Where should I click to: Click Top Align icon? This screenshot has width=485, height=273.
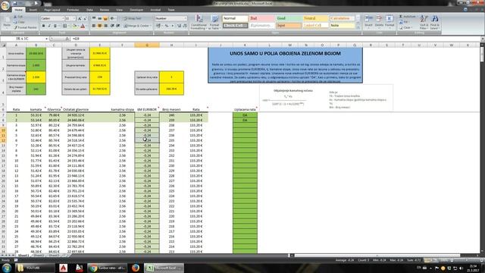(94, 18)
